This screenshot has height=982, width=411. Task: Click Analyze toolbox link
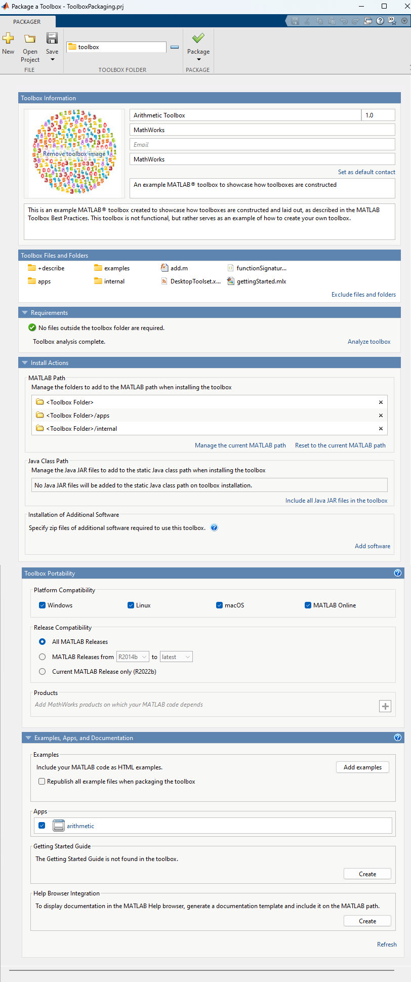click(x=369, y=342)
